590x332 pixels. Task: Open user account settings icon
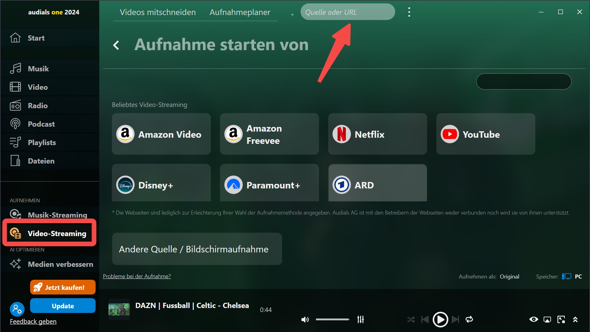pos(17,309)
